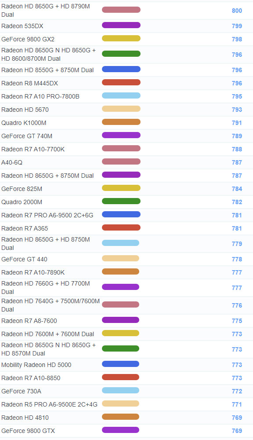This screenshot has width=253, height=440.
Task: Click score 773 for Mobility Radeon HD 5000
Action: (x=237, y=365)
